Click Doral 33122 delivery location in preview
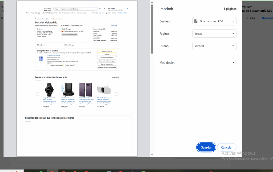 pos(48,10)
